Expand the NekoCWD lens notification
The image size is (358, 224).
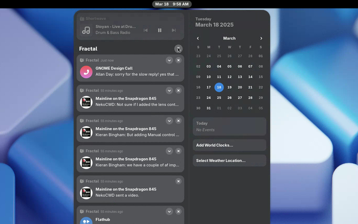tap(169, 90)
